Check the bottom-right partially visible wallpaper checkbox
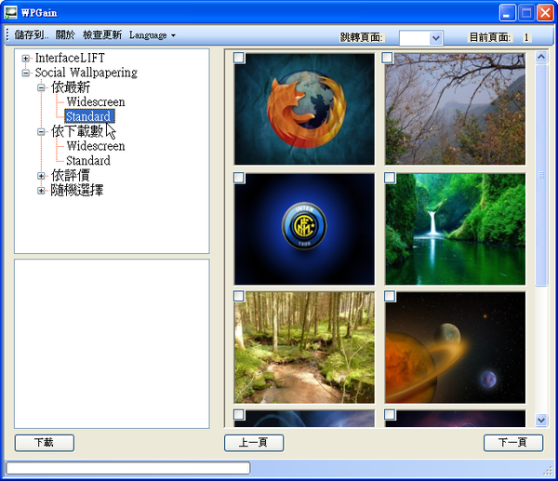The height and width of the screenshot is (481, 558). coord(390,414)
